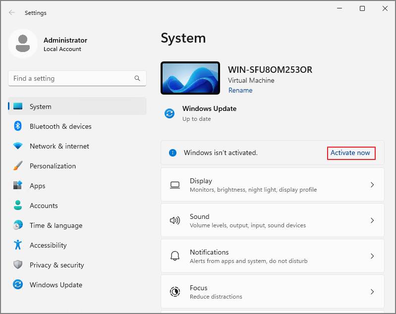The image size is (396, 314).
Task: Click the info icon beside Windows isn't activated
Action: click(172, 153)
